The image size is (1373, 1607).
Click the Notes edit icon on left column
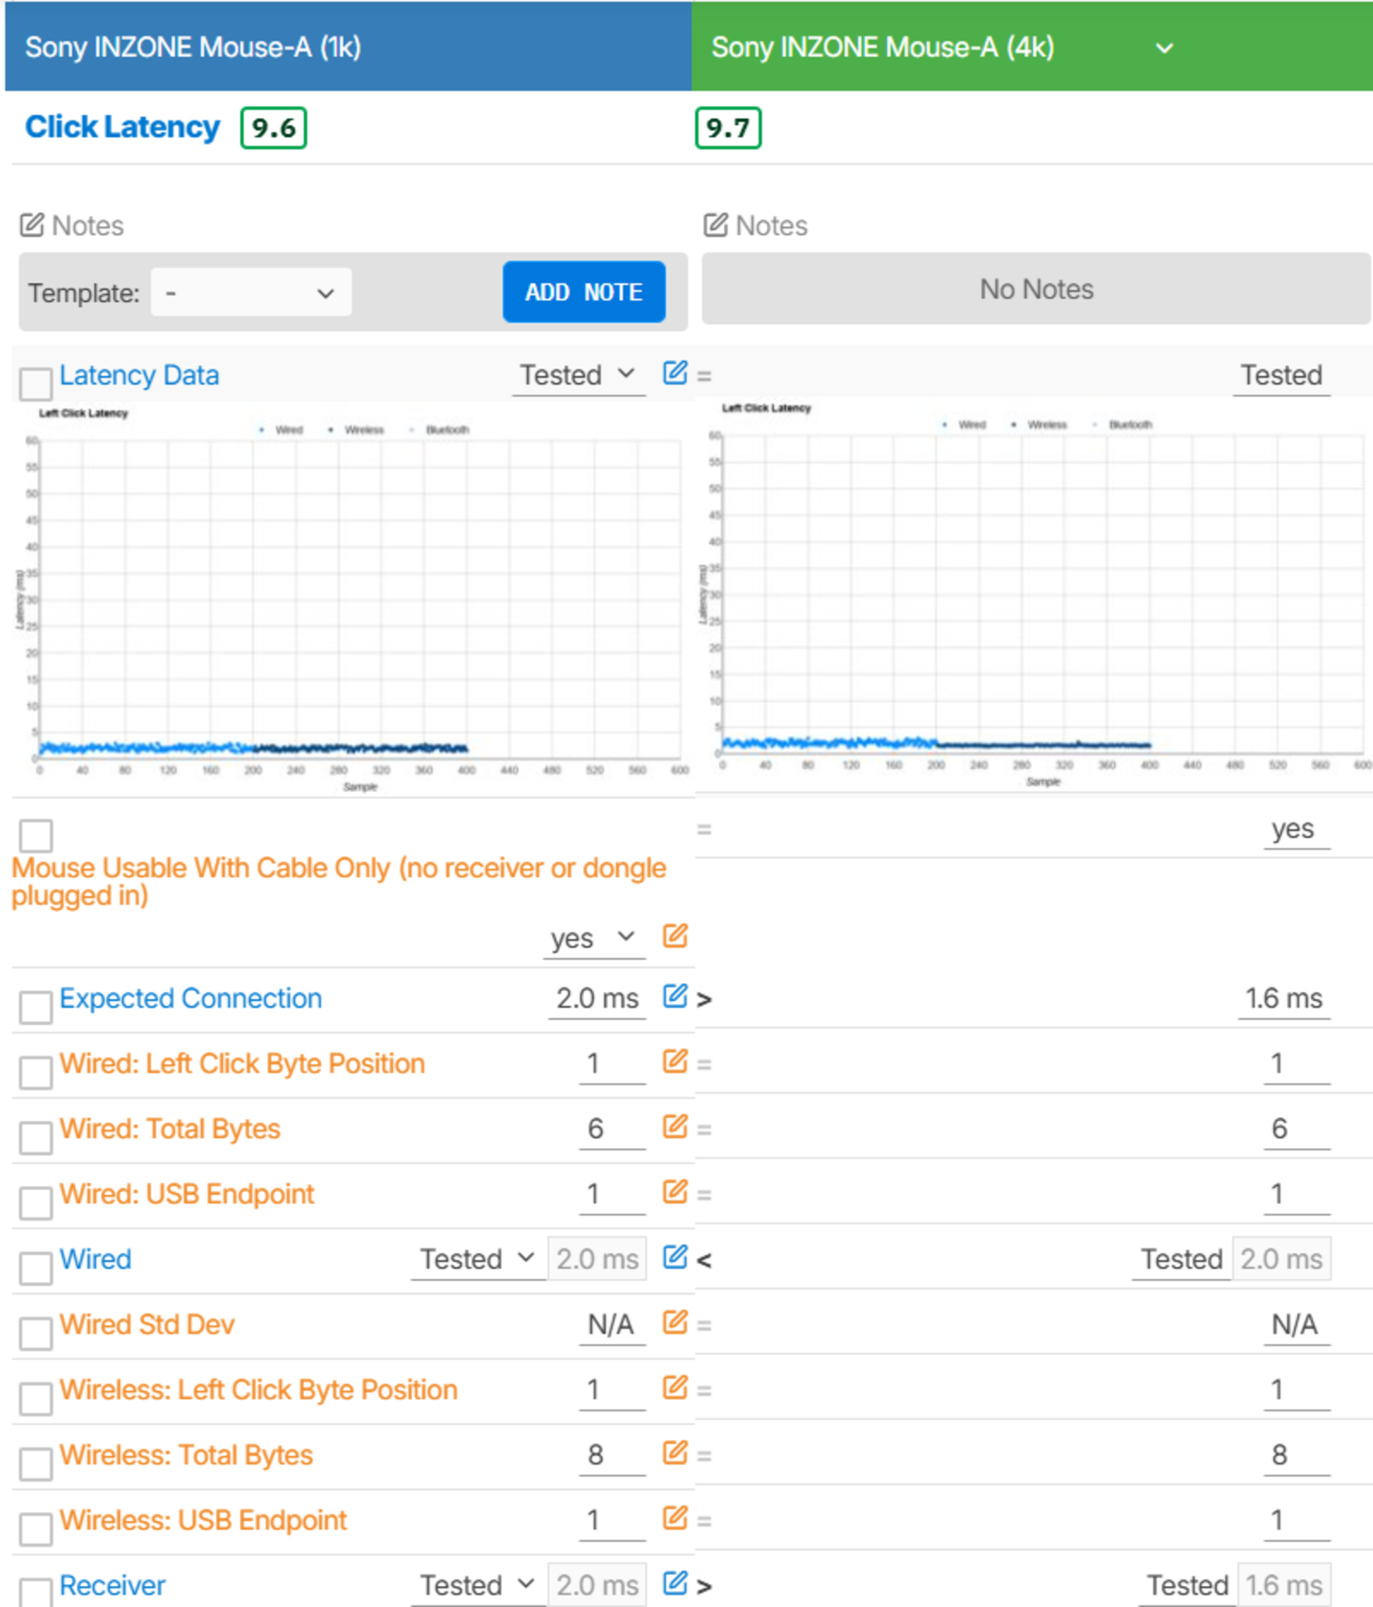pos(32,226)
